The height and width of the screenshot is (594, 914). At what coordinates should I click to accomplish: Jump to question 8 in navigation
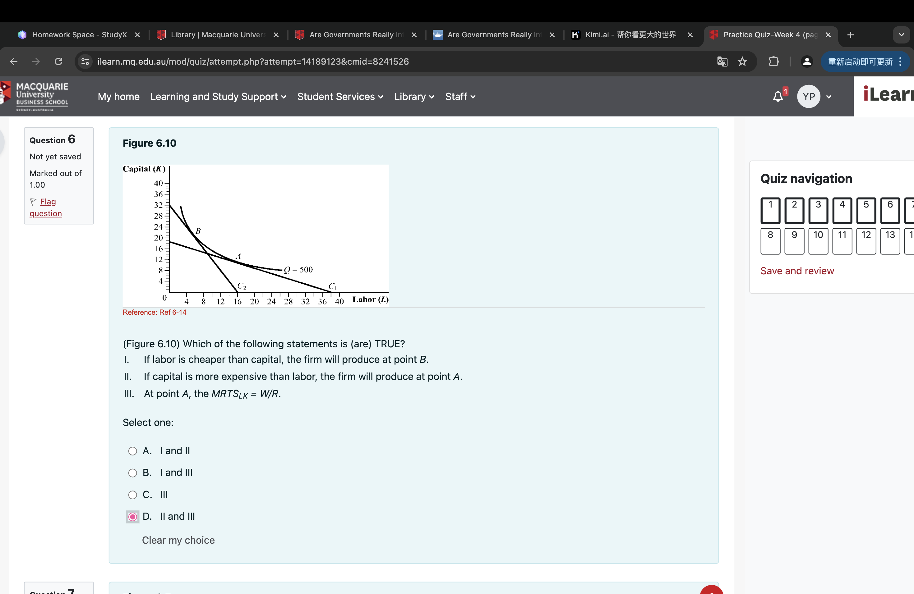(770, 241)
